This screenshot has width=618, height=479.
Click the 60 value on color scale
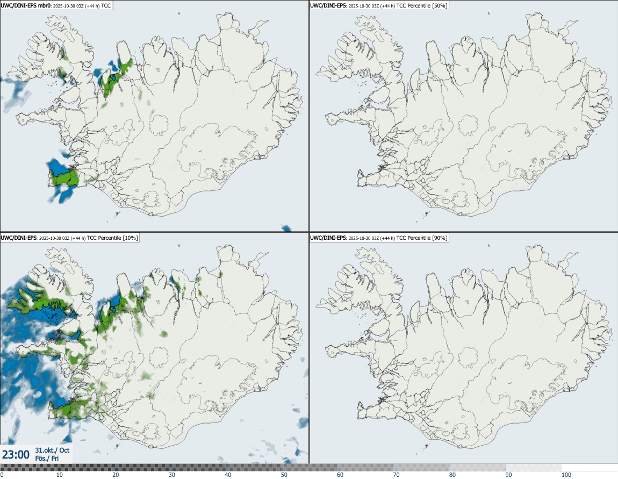coord(340,475)
